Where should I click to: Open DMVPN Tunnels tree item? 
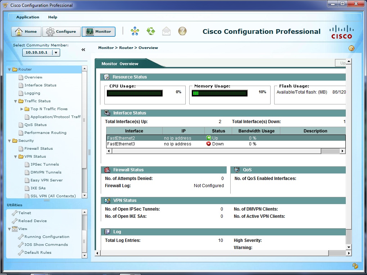click(46, 172)
